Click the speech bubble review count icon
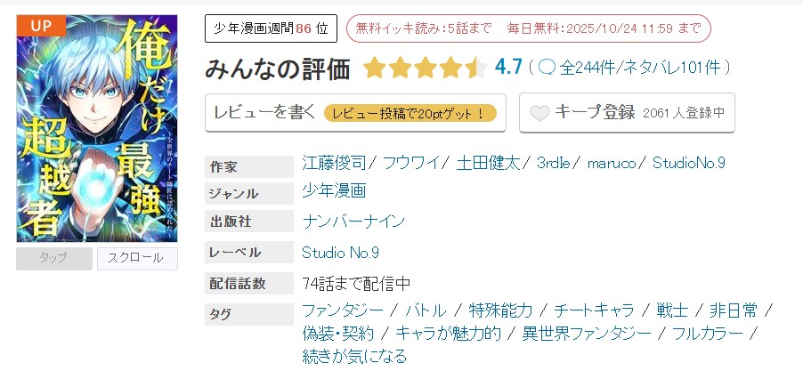This screenshot has height=379, width=803. pos(547,67)
